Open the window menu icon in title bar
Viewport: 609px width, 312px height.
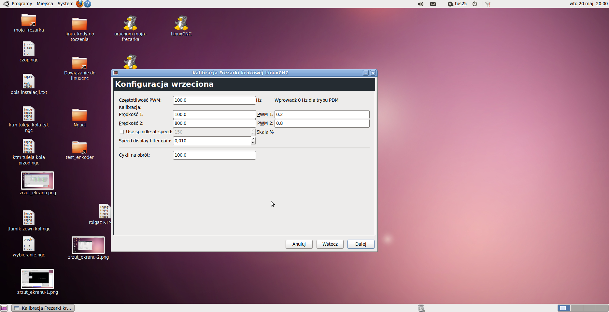click(x=116, y=73)
